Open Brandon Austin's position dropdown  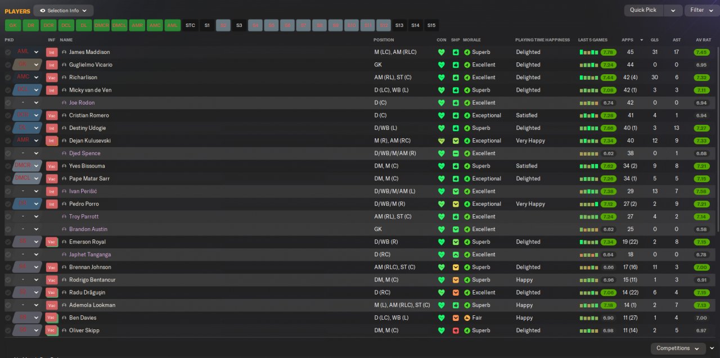click(x=36, y=229)
